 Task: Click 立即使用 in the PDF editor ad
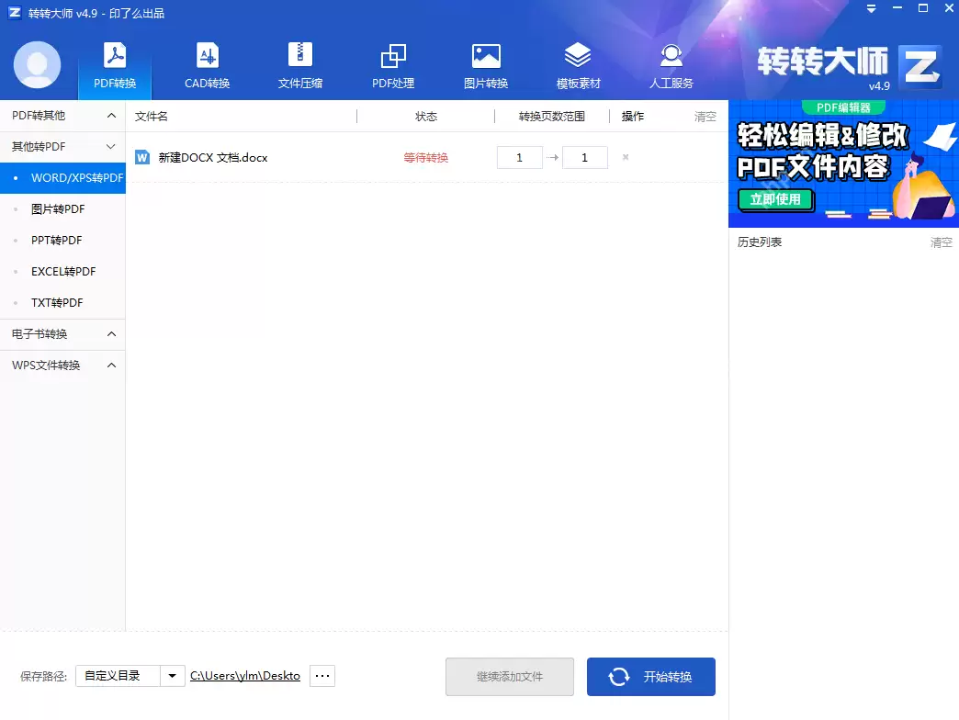click(x=775, y=199)
